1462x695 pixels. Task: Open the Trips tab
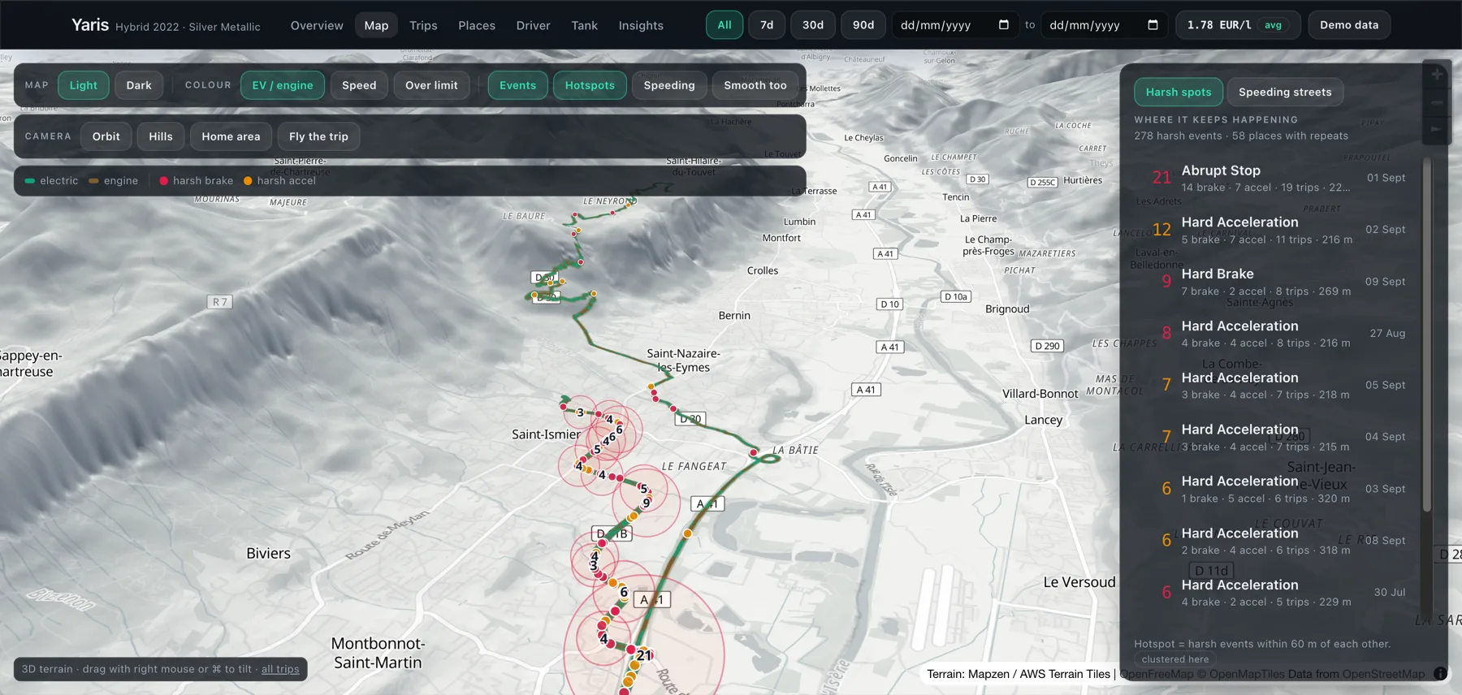pyautogui.click(x=423, y=25)
